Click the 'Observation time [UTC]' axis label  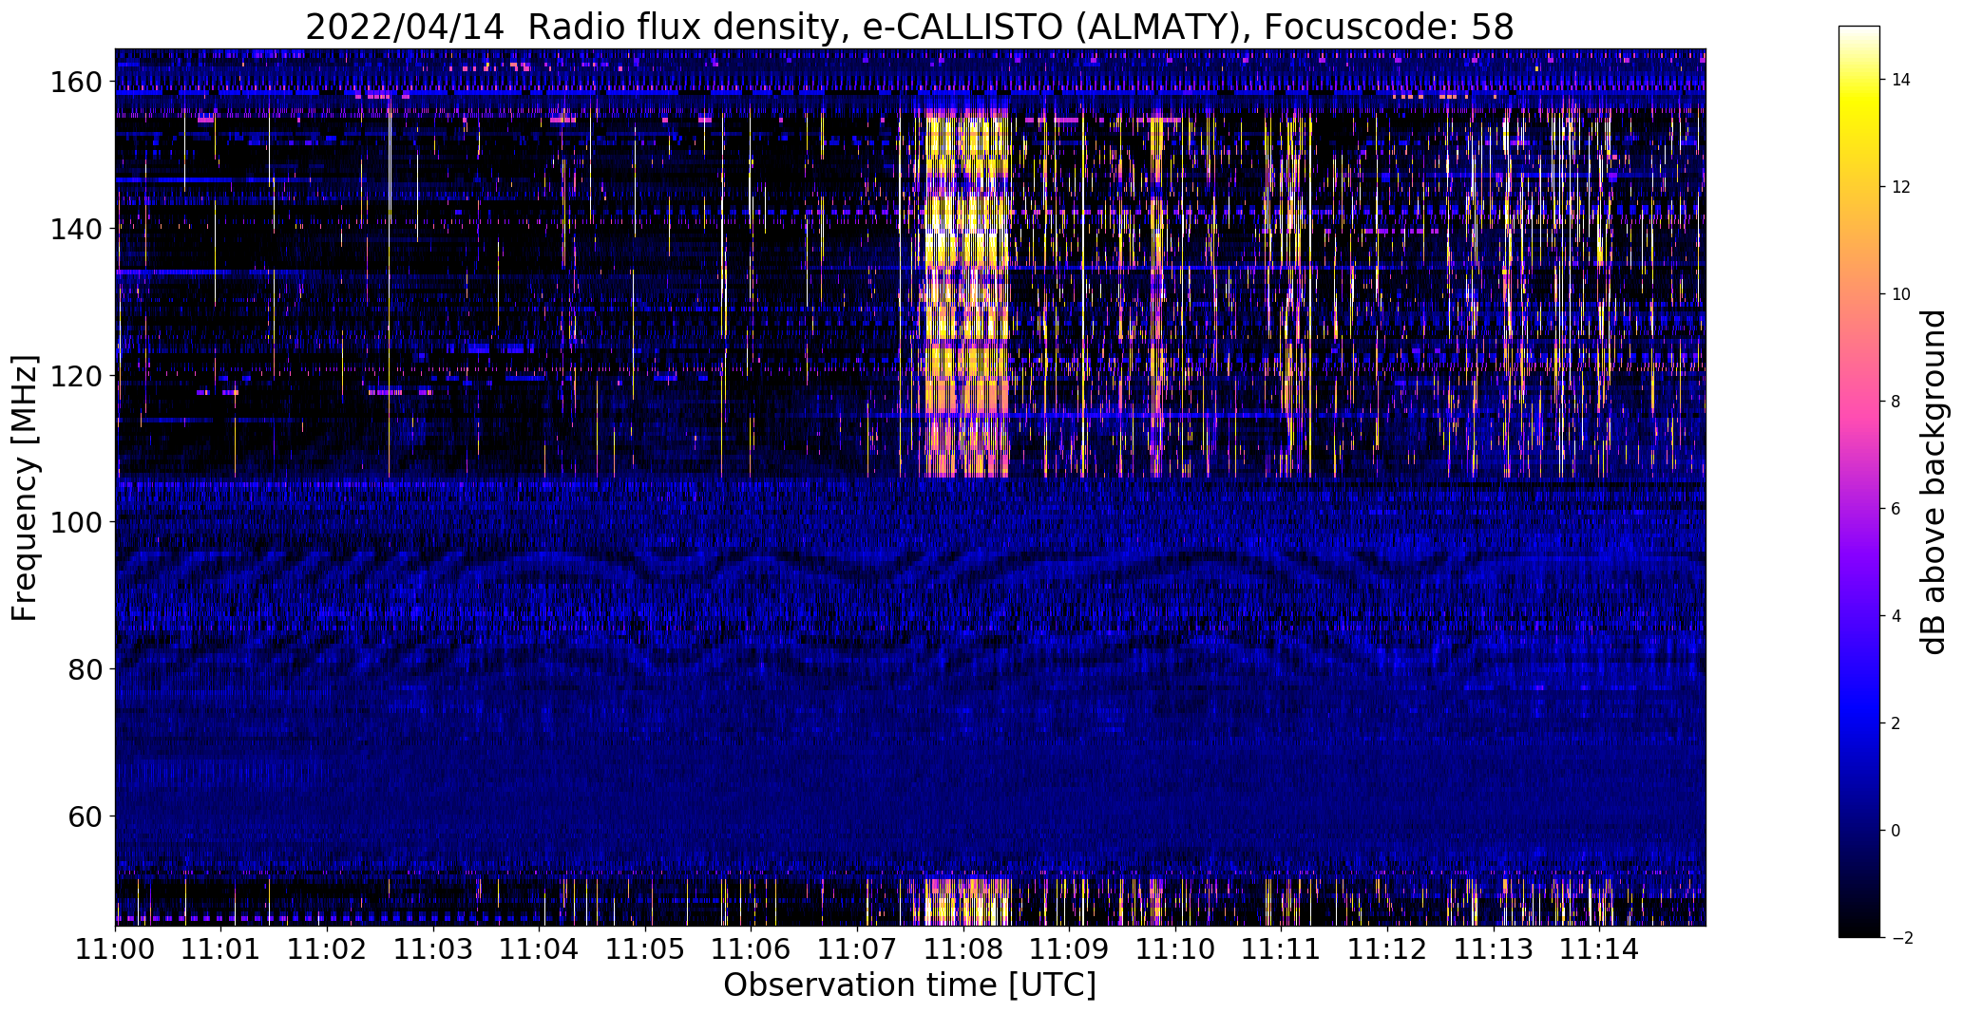click(x=909, y=985)
